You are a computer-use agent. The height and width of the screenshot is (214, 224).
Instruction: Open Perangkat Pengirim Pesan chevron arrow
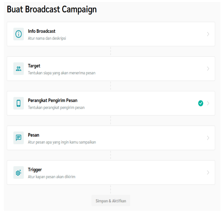pyautogui.click(x=208, y=103)
